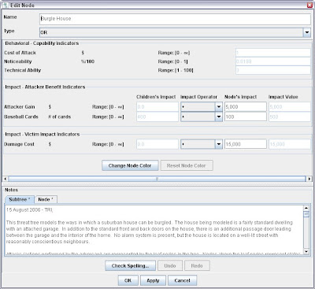Click notes scrollbar up arrow
Viewport: 315px width, 289px height.
306,208
